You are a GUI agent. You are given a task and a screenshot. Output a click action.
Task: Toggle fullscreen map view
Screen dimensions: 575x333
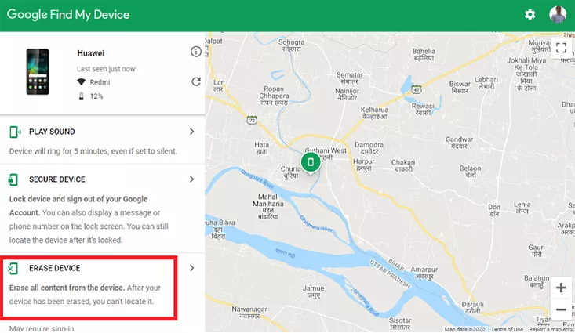(x=561, y=48)
